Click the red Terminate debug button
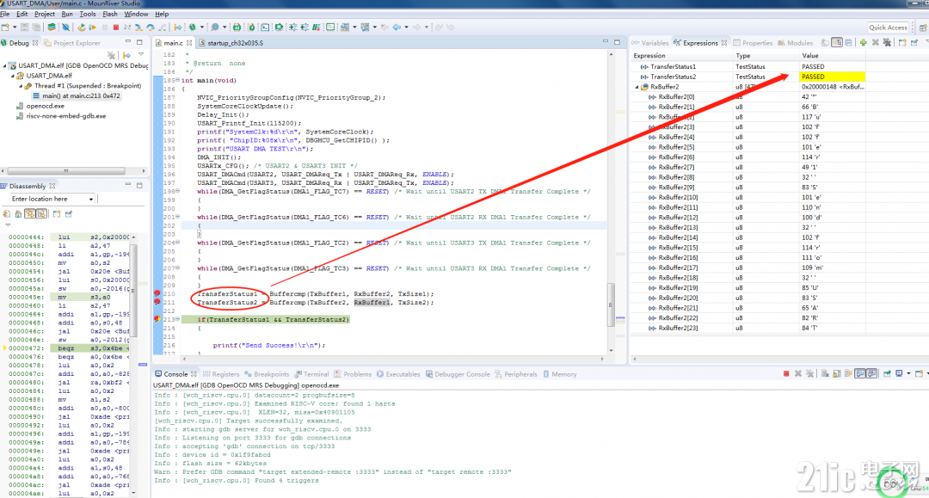 click(x=116, y=28)
